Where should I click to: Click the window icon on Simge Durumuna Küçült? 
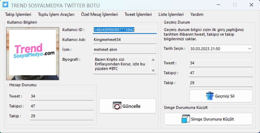(x=186, y=119)
